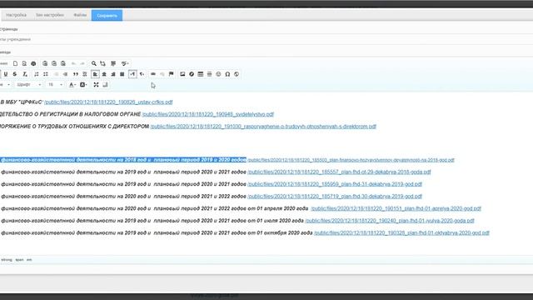
Task: Open plan-fhd-01-iyulya-2020 link
Action: [x=390, y=221]
